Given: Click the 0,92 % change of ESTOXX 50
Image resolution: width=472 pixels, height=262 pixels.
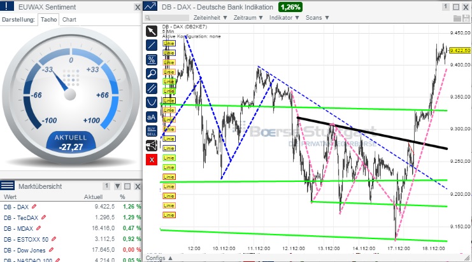Looking at the screenshot, I should (132, 239).
